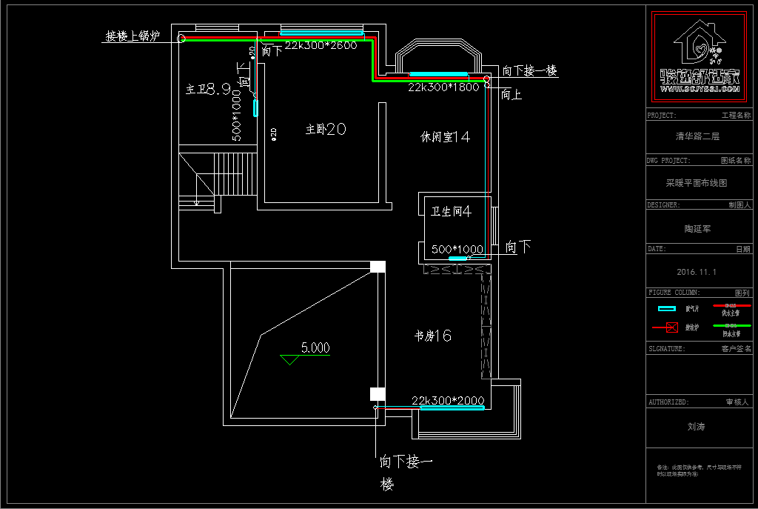Select the small radiator in 卫生间4
This screenshot has height=509, width=758.
[x=457, y=259]
